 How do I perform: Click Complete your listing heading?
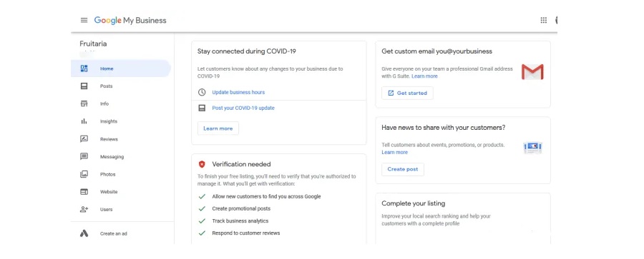point(413,203)
